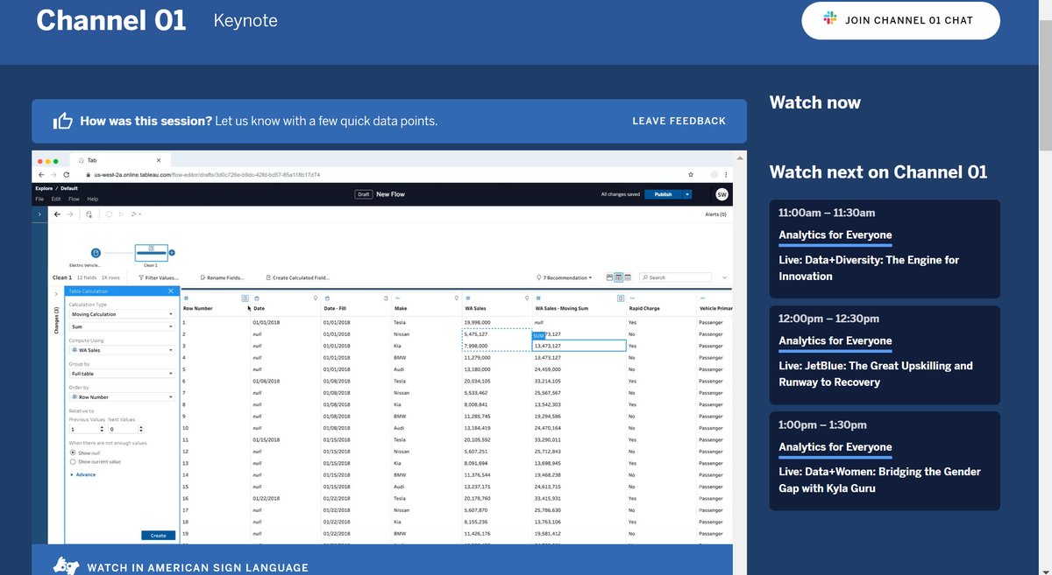Open the File menu
This screenshot has height=575, width=1052.
click(39, 200)
